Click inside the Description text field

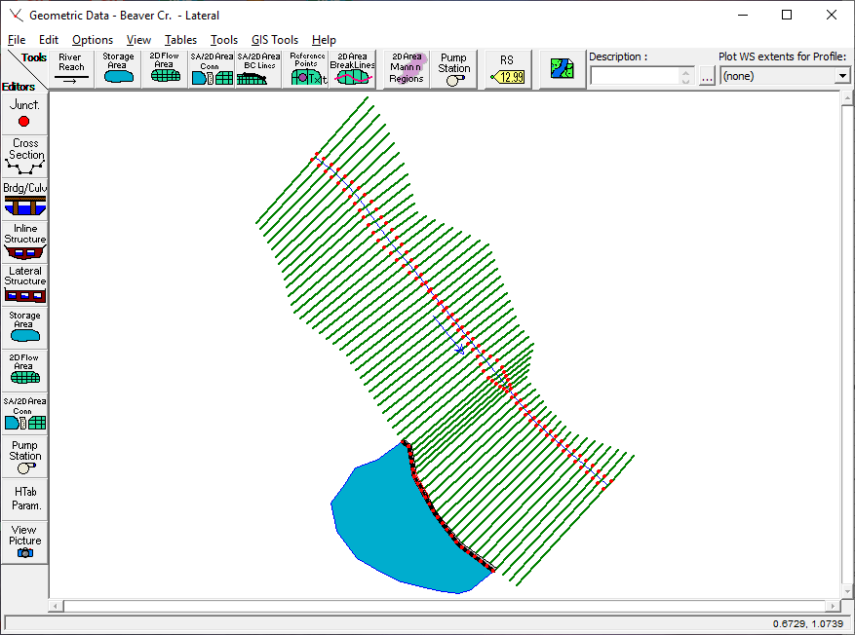pos(635,76)
